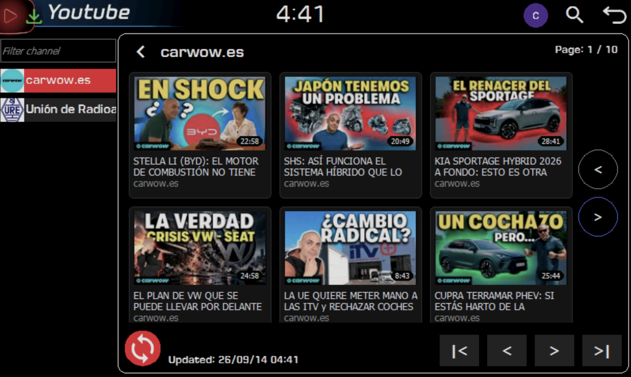
Task: Click the title SHS: ASÍ FUNCIONA EL SISTEMA HÍBRIDO
Action: [343, 167]
